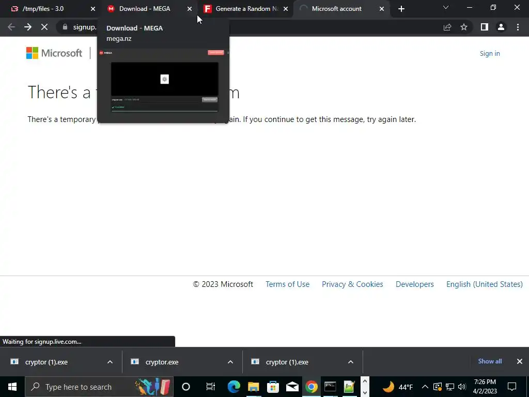Click the Sign in link

[490, 53]
